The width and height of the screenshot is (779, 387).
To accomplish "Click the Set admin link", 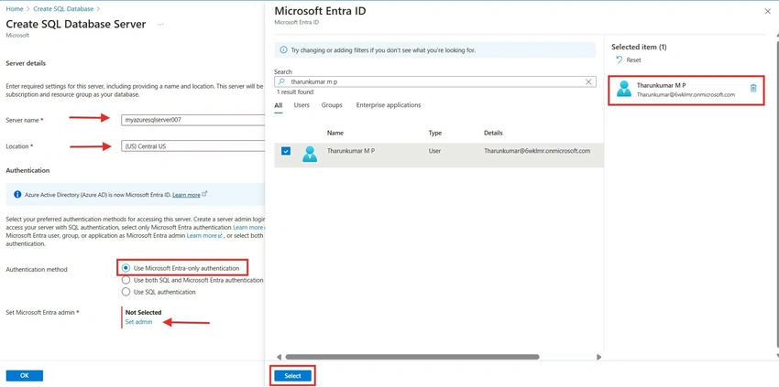I will click(x=138, y=322).
